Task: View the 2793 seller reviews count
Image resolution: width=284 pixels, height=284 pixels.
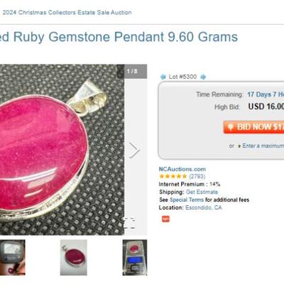Action: click(x=197, y=176)
